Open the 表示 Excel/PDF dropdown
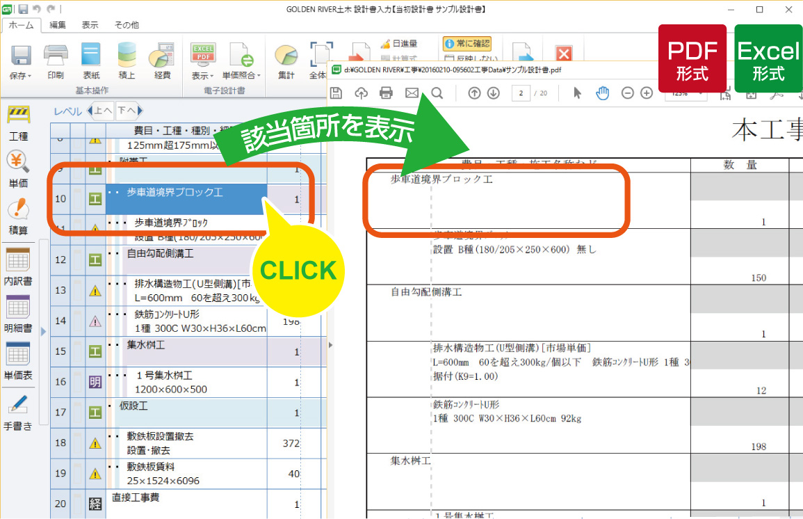This screenshot has height=519, width=803. point(202,75)
